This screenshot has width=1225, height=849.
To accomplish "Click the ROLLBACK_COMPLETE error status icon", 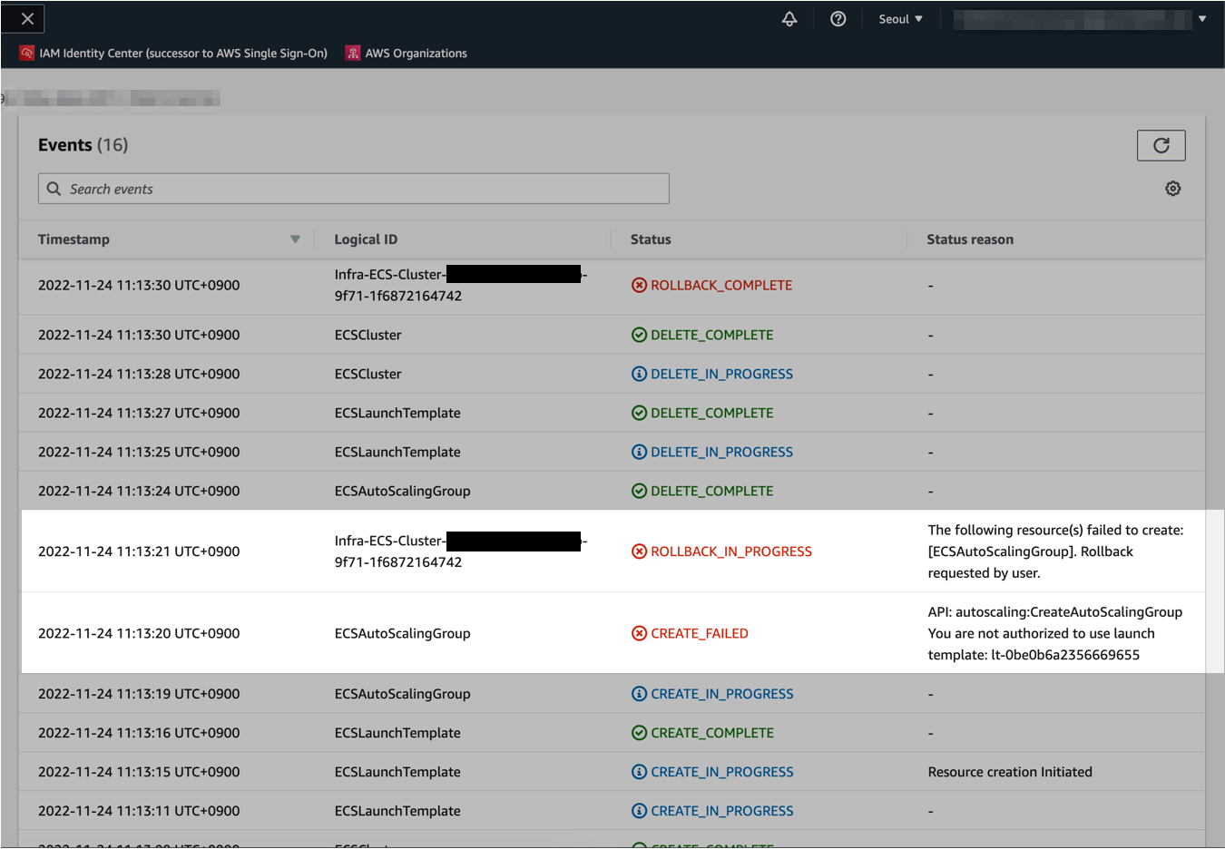I will tap(639, 285).
